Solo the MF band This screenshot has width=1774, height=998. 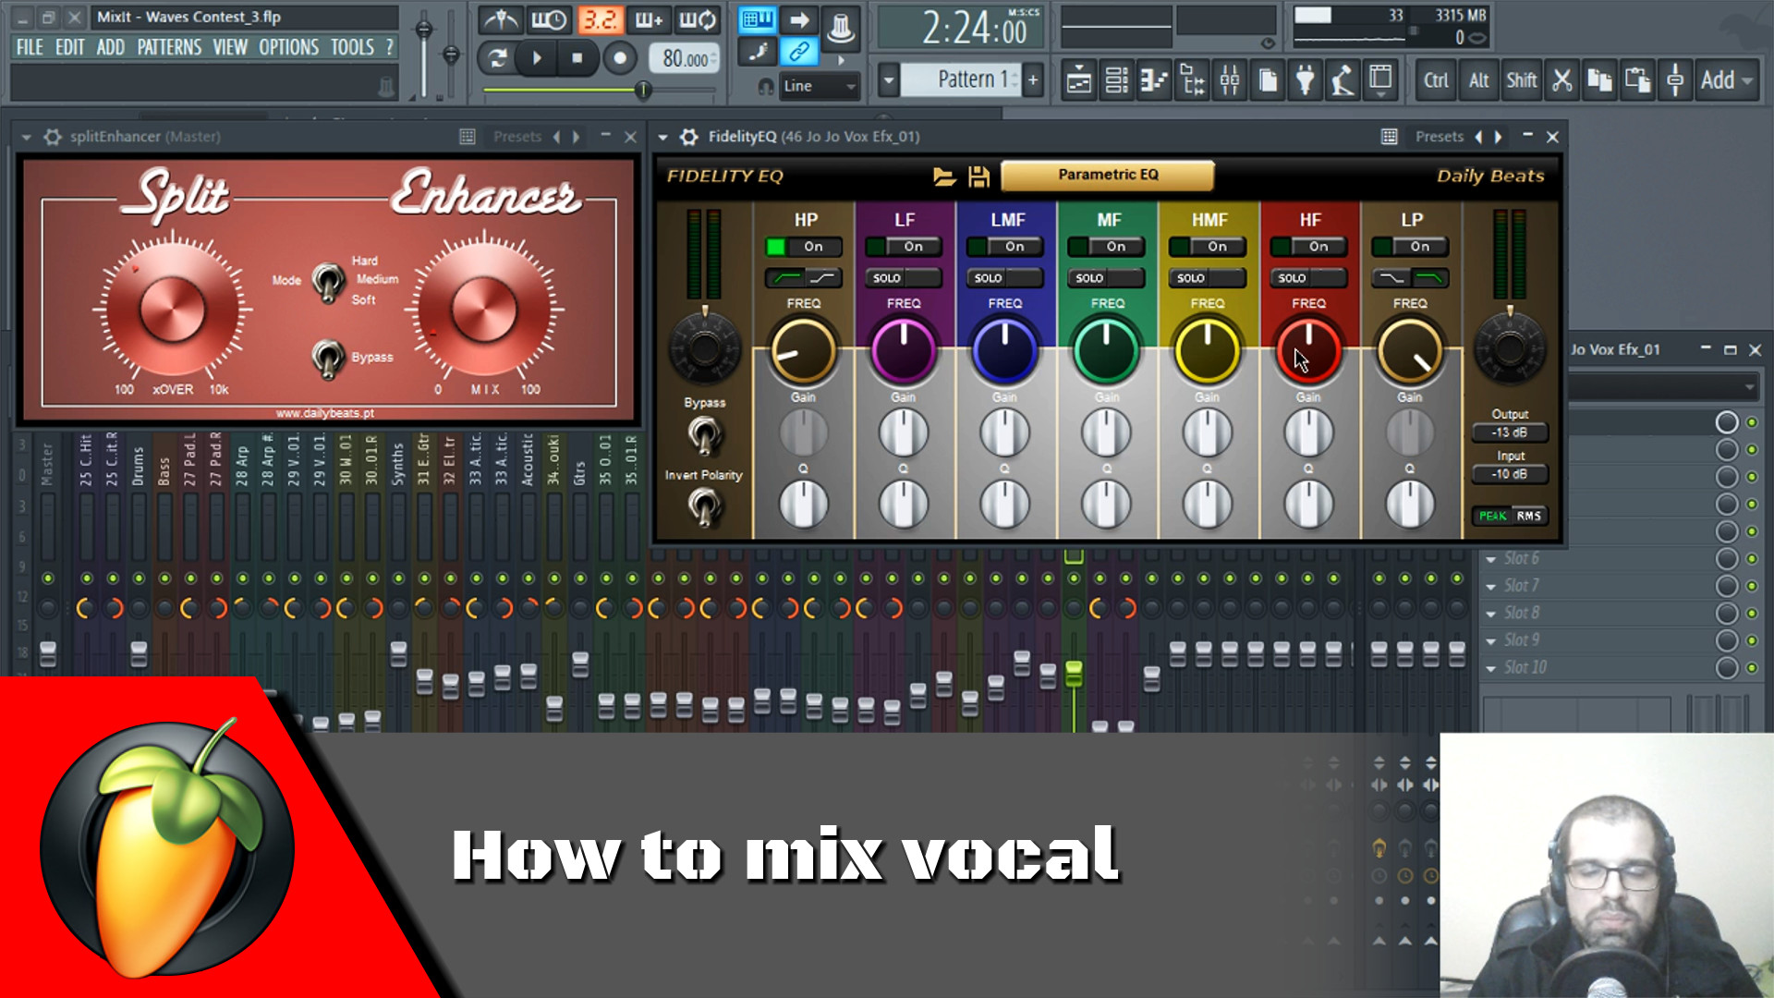pyautogui.click(x=1090, y=278)
